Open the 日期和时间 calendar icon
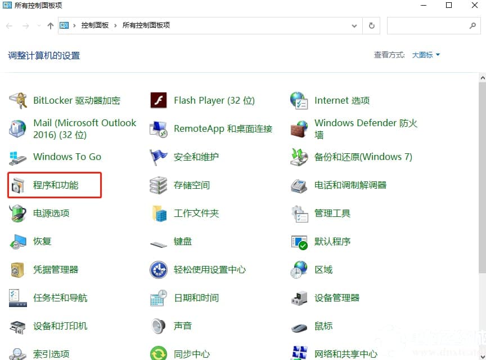This screenshot has width=486, height=360. pyautogui.click(x=159, y=298)
